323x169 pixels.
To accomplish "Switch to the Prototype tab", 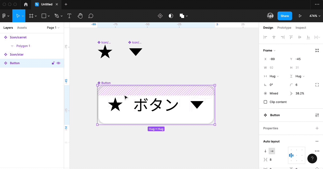I will click(x=284, y=28).
